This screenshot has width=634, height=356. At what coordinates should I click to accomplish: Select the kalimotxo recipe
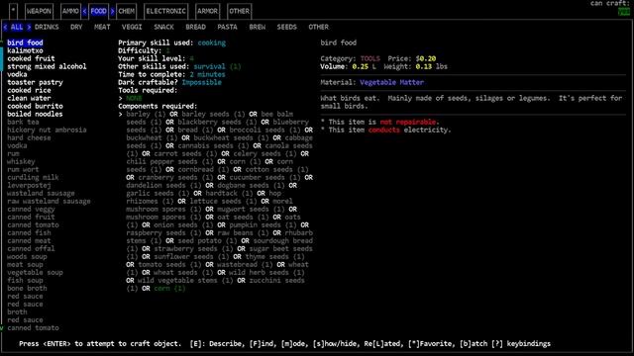[x=25, y=50]
